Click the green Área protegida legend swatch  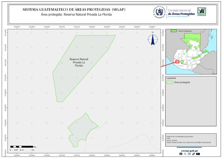coord(170,82)
